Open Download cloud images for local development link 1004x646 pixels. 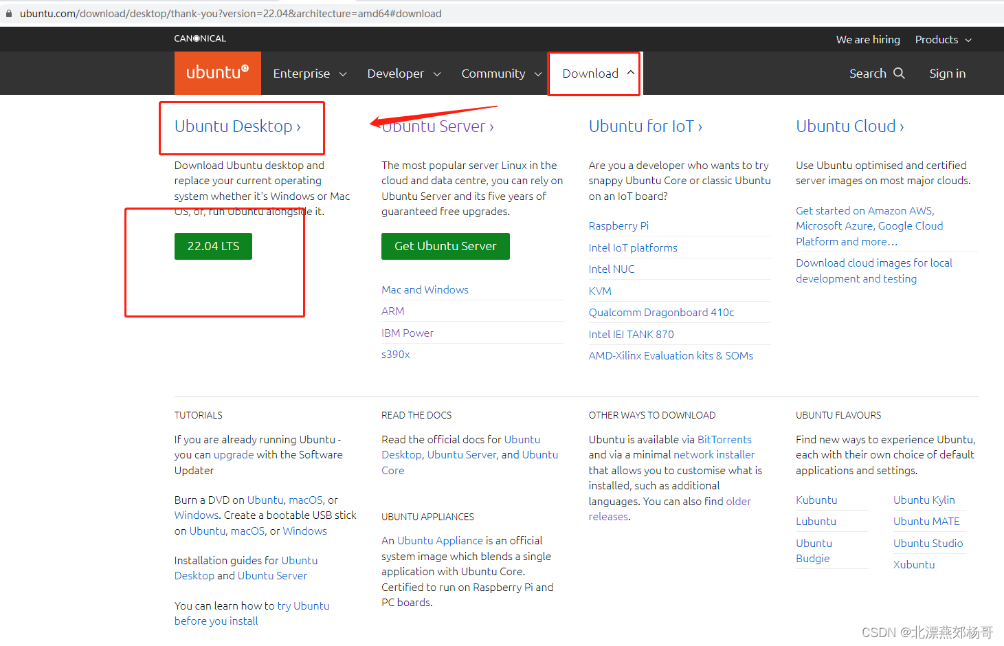click(874, 271)
